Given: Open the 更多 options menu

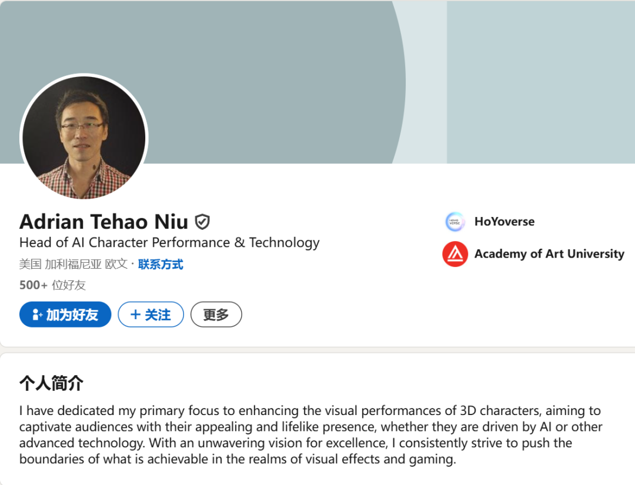Looking at the screenshot, I should click(216, 314).
